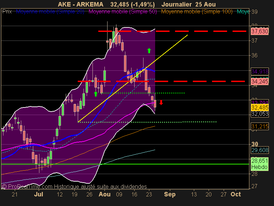Click the 39 tick on the price axis

tap(254, 12)
